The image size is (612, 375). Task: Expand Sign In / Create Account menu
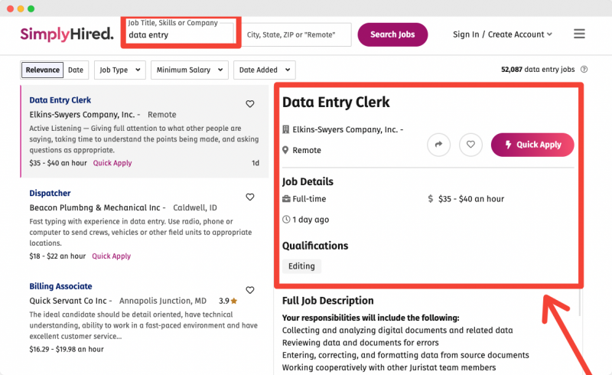[x=503, y=34]
